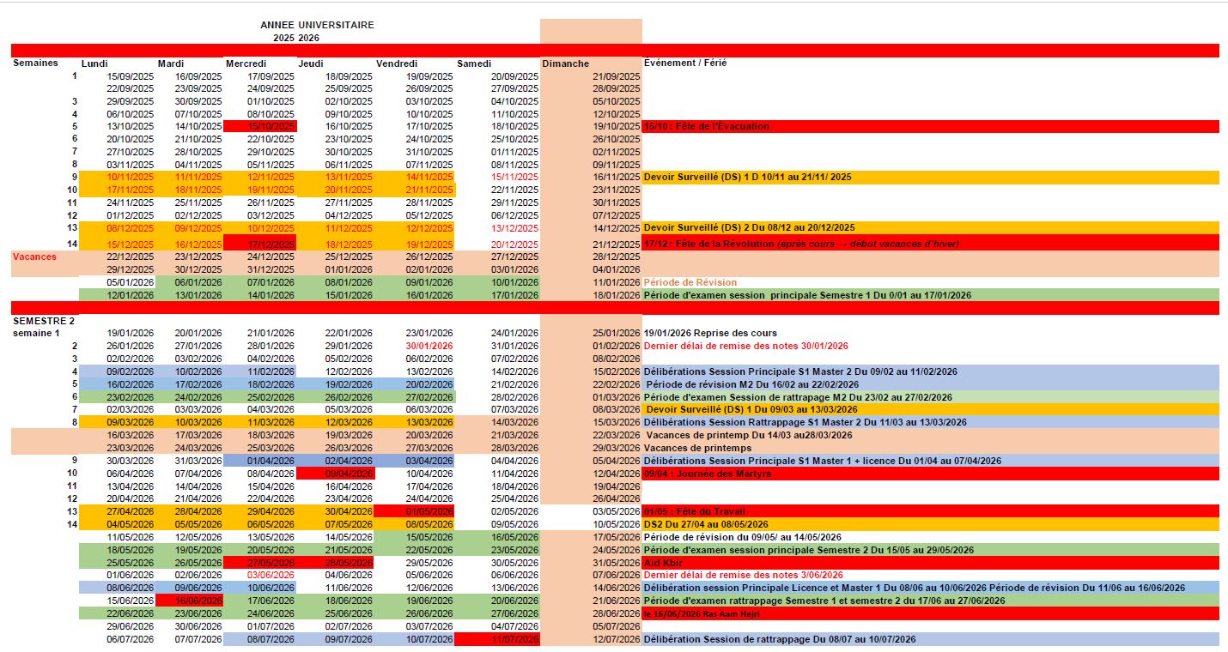Image resolution: width=1228 pixels, height=652 pixels.
Task: Select the "Dimanche" header cell
Action: (566, 63)
